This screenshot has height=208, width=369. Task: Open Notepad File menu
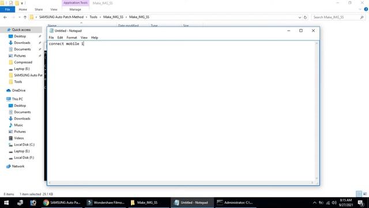pyautogui.click(x=51, y=38)
